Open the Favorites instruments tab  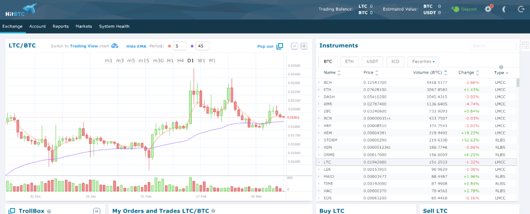pos(423,62)
